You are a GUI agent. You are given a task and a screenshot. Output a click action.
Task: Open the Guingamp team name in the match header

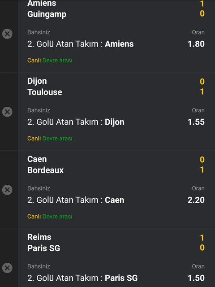tap(47, 14)
